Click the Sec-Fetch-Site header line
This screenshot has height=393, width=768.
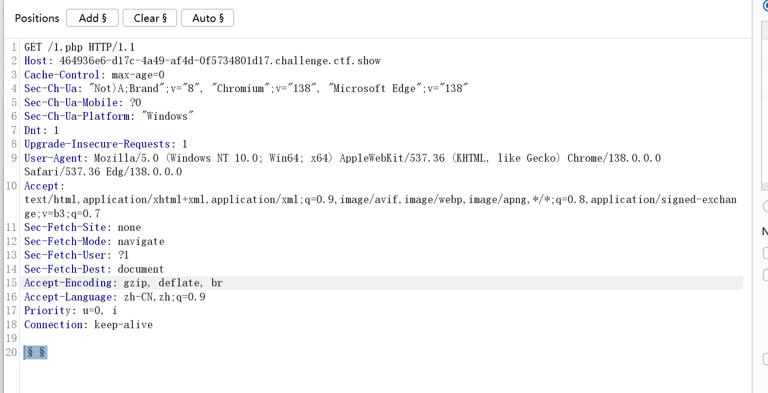82,227
